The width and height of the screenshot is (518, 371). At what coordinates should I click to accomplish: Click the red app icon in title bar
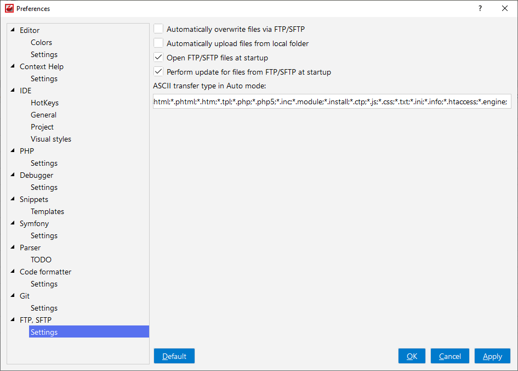coord(9,8)
